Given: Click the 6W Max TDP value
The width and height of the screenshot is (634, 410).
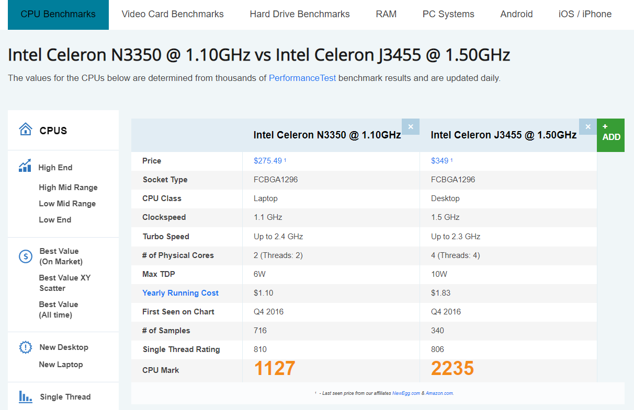Looking at the screenshot, I should click(x=259, y=274).
